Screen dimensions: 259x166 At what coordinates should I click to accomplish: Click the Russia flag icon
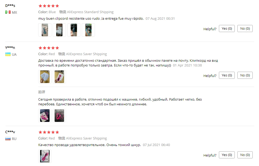pos(8,139)
